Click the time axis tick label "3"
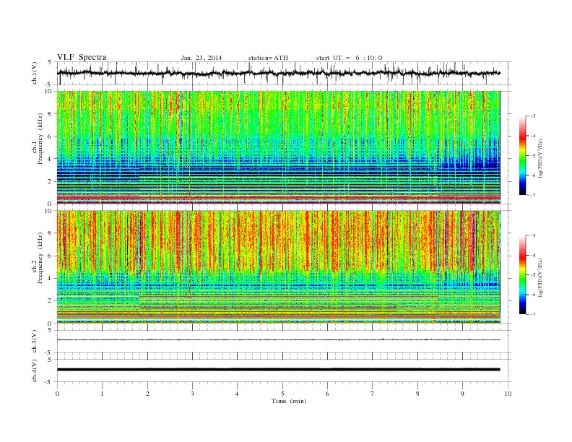572x442 pixels. pyautogui.click(x=192, y=394)
